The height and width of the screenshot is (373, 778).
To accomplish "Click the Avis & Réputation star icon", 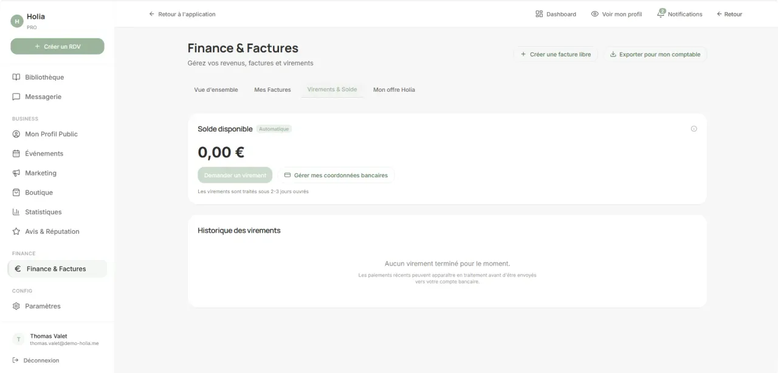I will pos(16,231).
